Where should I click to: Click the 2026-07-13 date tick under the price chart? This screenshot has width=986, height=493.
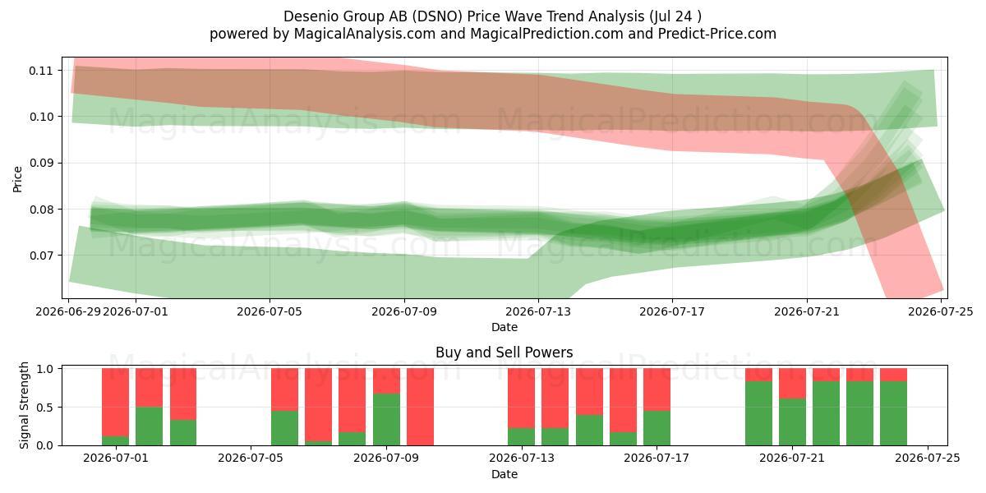click(538, 311)
